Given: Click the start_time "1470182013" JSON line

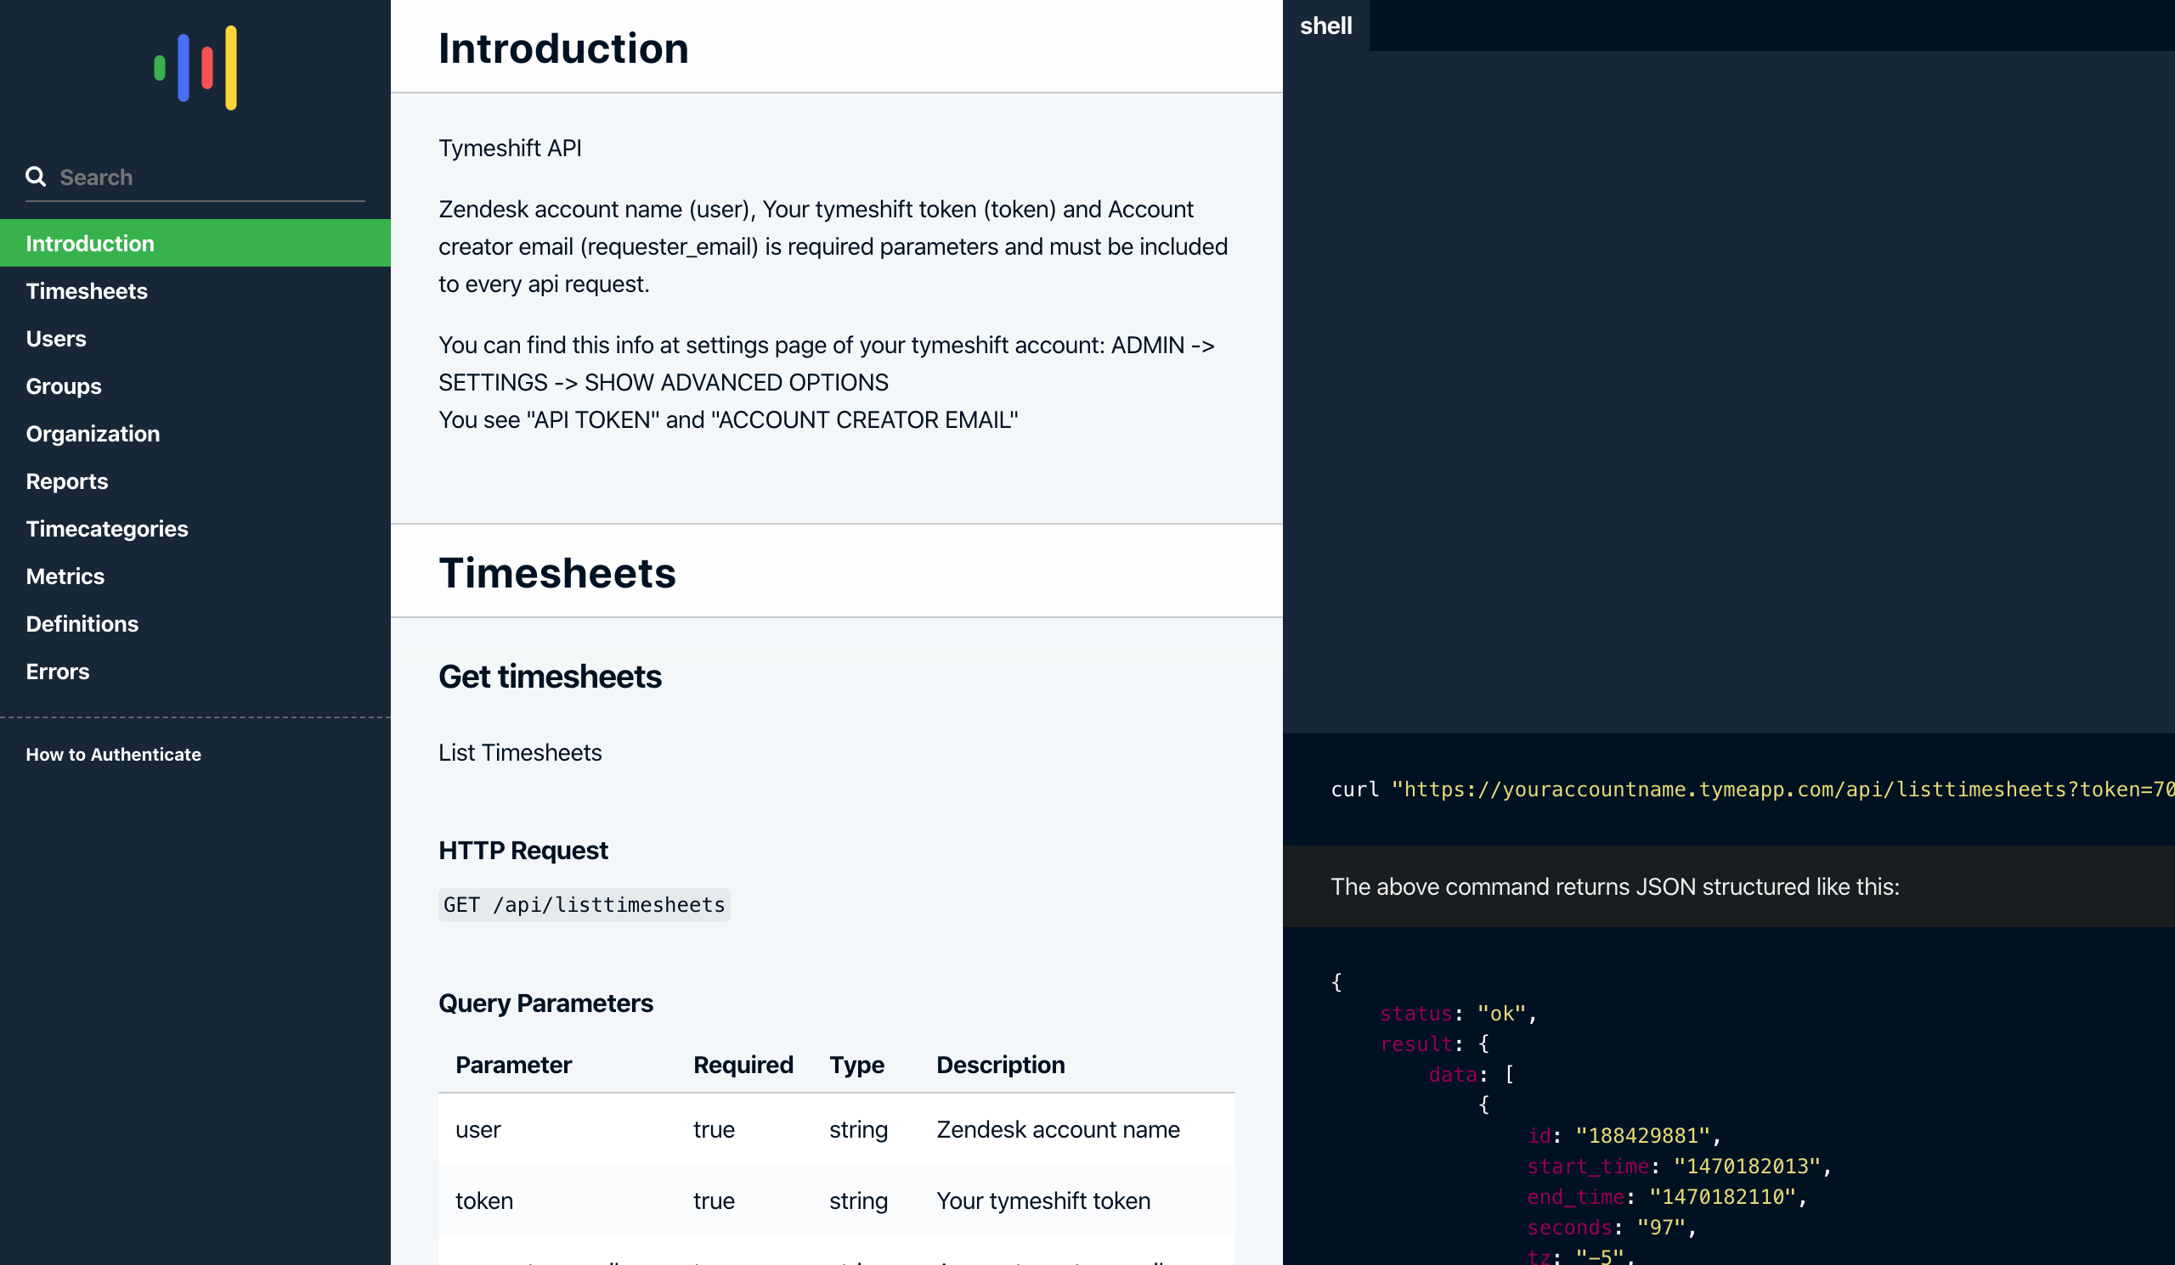Looking at the screenshot, I should click(x=1680, y=1166).
